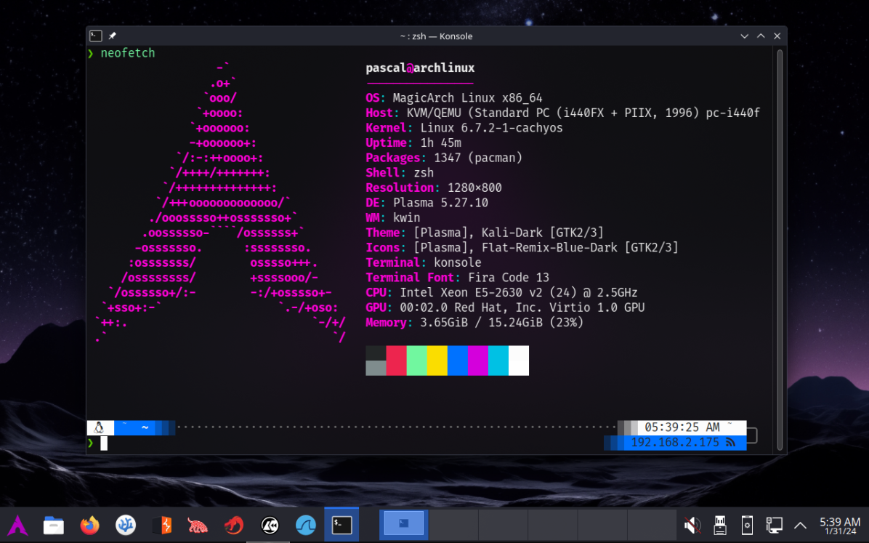Click the blue '~' directory prompt segment
The width and height of the screenshot is (869, 543).
click(145, 427)
